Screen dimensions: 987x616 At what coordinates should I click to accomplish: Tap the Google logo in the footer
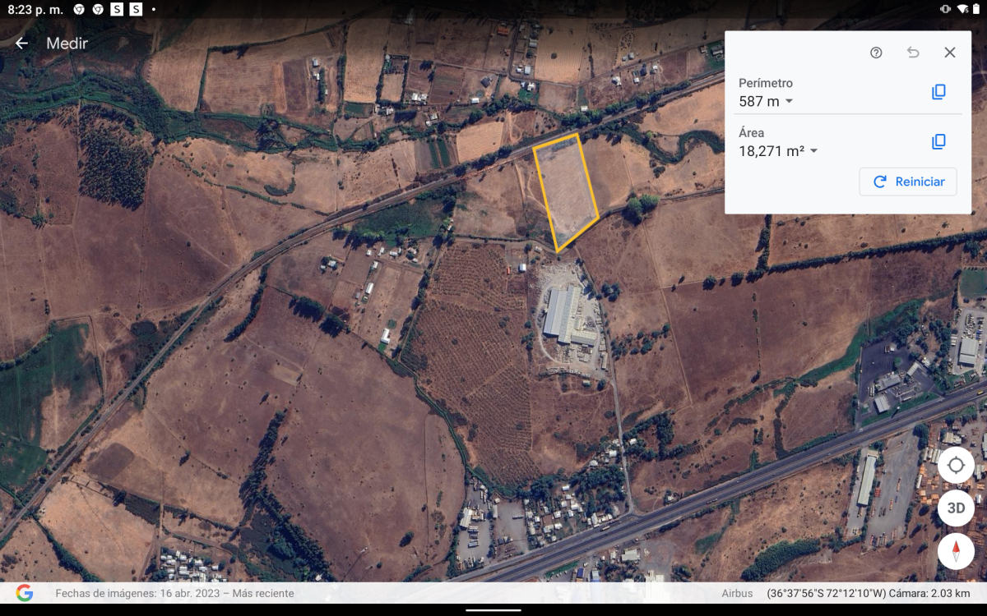(25, 593)
